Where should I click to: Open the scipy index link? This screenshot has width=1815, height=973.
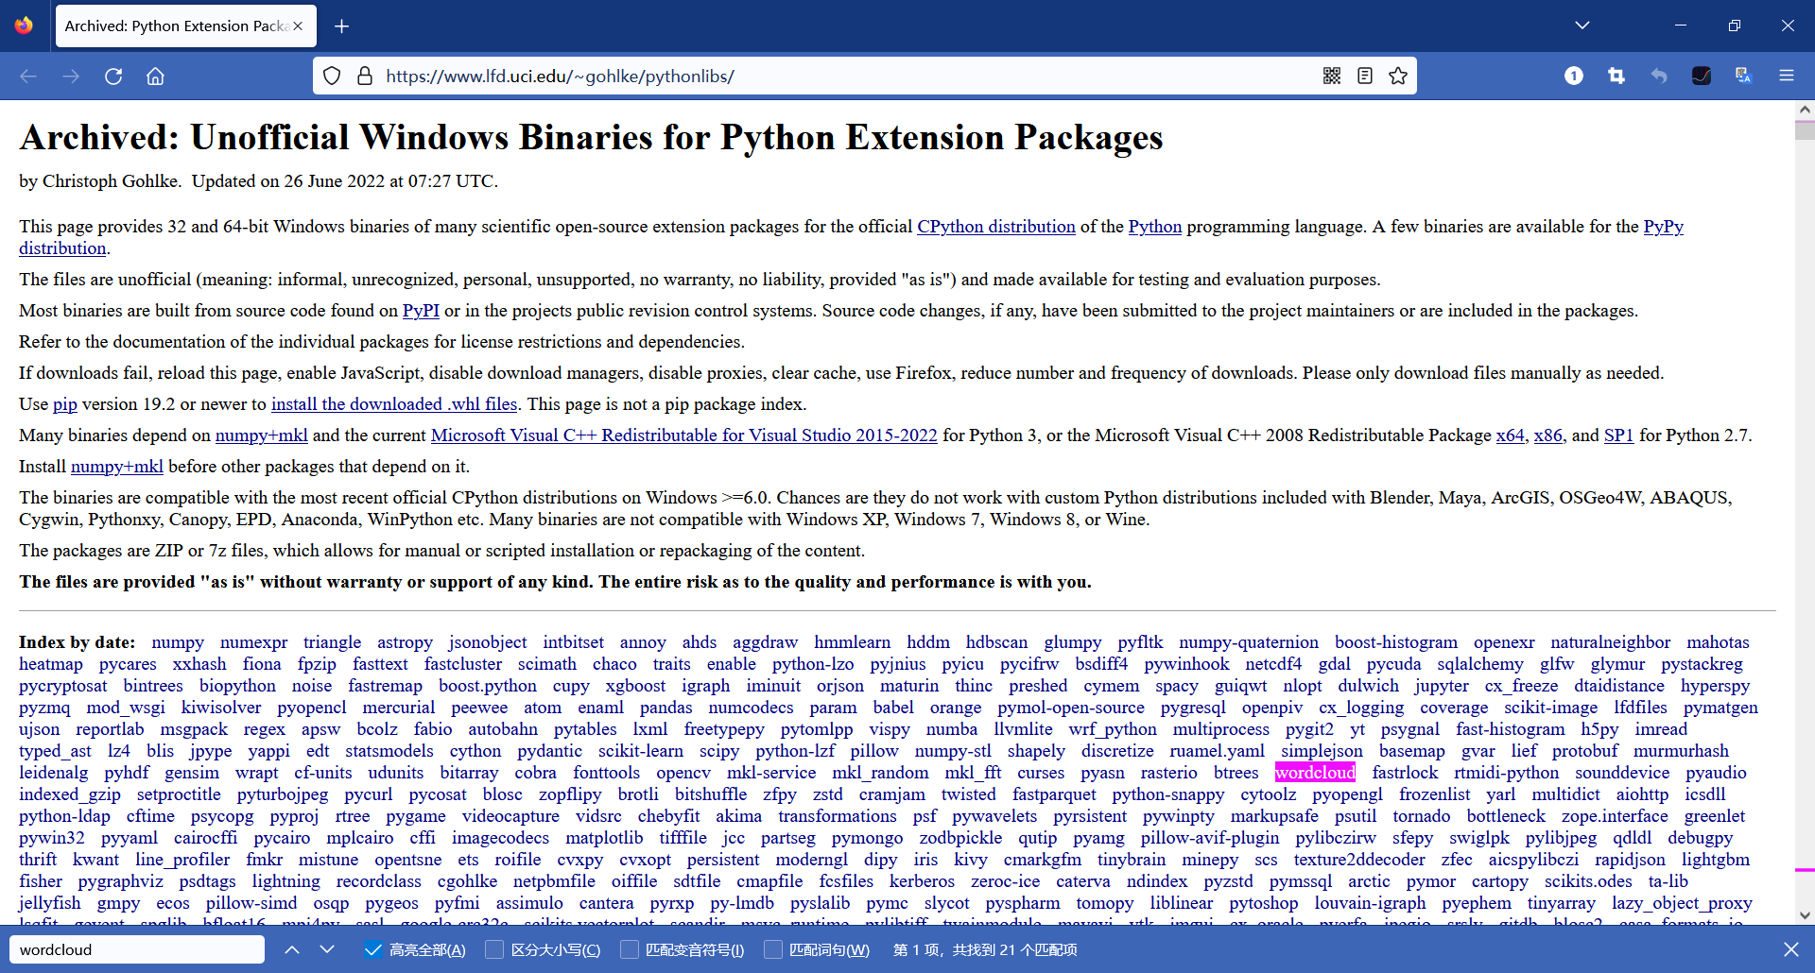[719, 751]
